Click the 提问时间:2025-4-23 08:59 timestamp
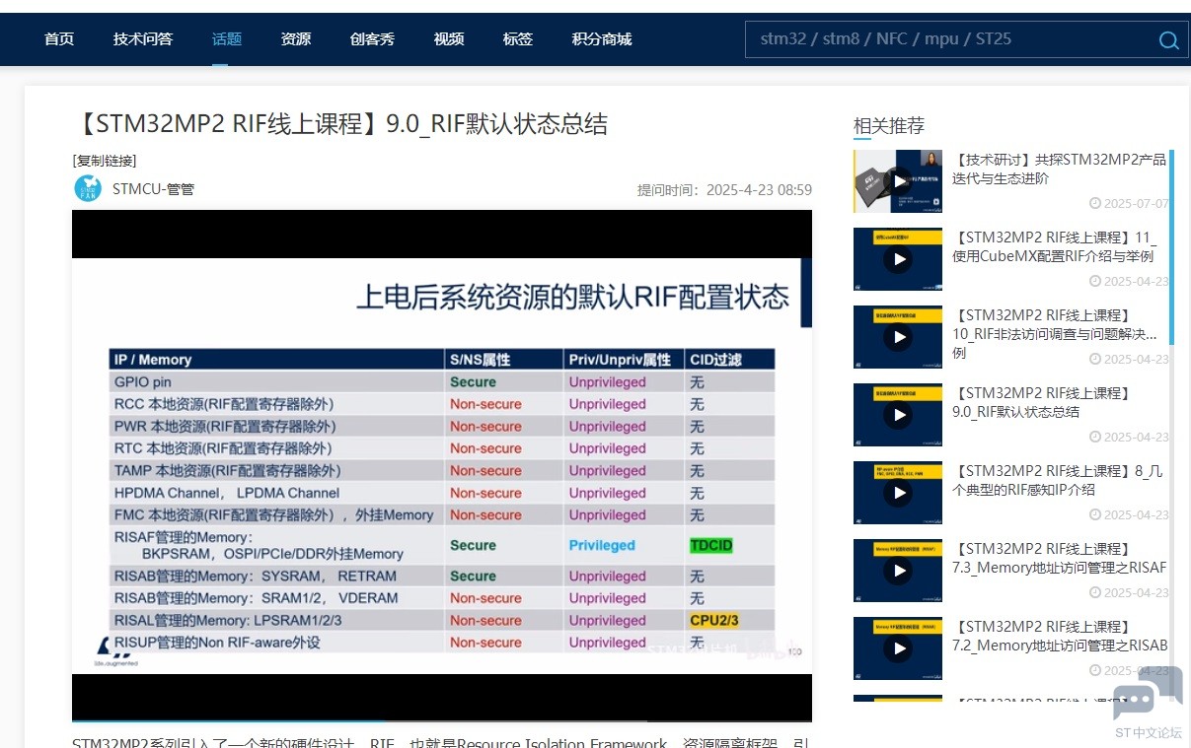This screenshot has width=1191, height=748. point(724,189)
